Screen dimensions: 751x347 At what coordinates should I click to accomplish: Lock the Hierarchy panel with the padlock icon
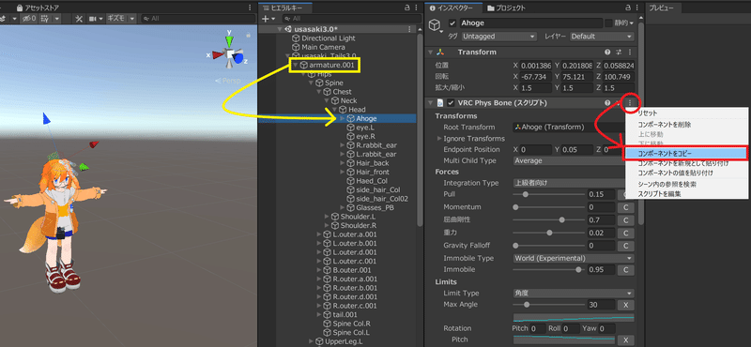coord(407,8)
